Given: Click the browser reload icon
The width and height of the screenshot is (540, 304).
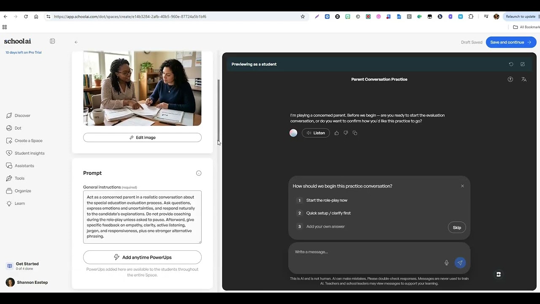Looking at the screenshot, I should (26, 16).
